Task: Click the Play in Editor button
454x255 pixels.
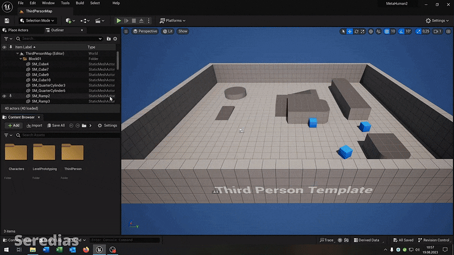Action: (119, 20)
